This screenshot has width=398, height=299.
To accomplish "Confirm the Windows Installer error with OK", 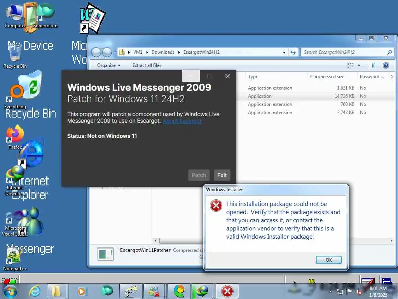I will 329,260.
